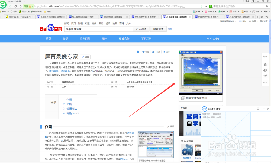The height and width of the screenshot is (163, 271).
Task: Click the Weibo share icon in the sidebar
Action: tap(265, 70)
